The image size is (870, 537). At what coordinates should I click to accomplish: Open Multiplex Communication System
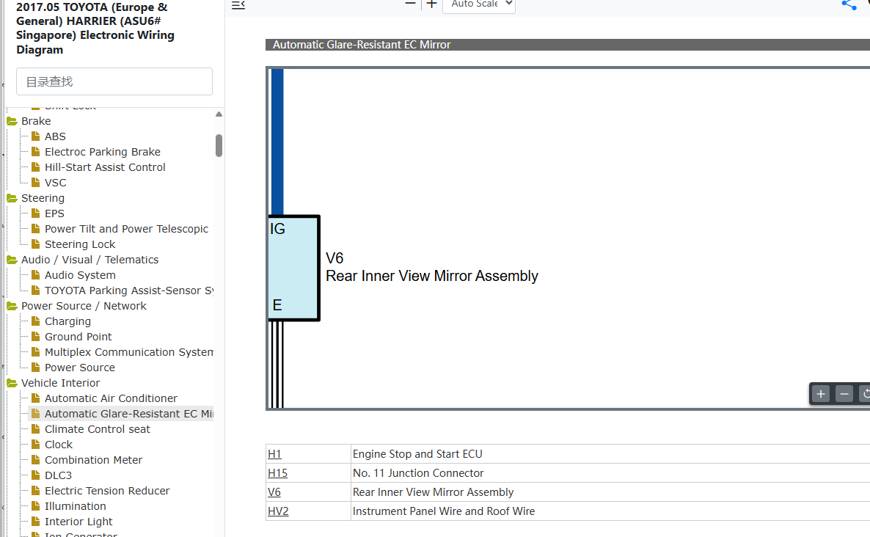point(128,352)
